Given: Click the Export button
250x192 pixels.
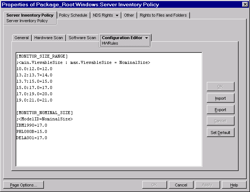Looking at the screenshot, I should coord(221,110).
